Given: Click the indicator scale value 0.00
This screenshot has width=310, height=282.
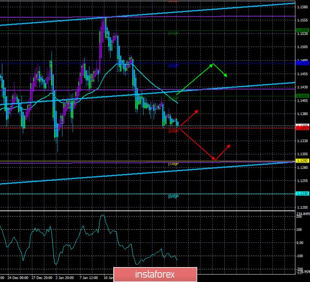Looking at the screenshot, I should tap(300, 243).
